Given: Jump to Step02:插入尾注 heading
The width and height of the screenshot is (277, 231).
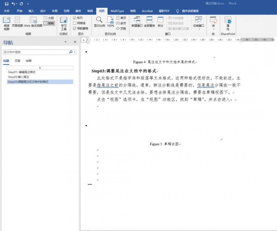Looking at the screenshot, I should point(18,77).
